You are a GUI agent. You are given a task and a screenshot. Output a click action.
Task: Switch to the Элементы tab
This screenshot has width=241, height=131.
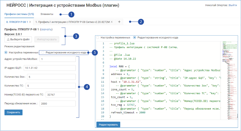pos(47,14)
